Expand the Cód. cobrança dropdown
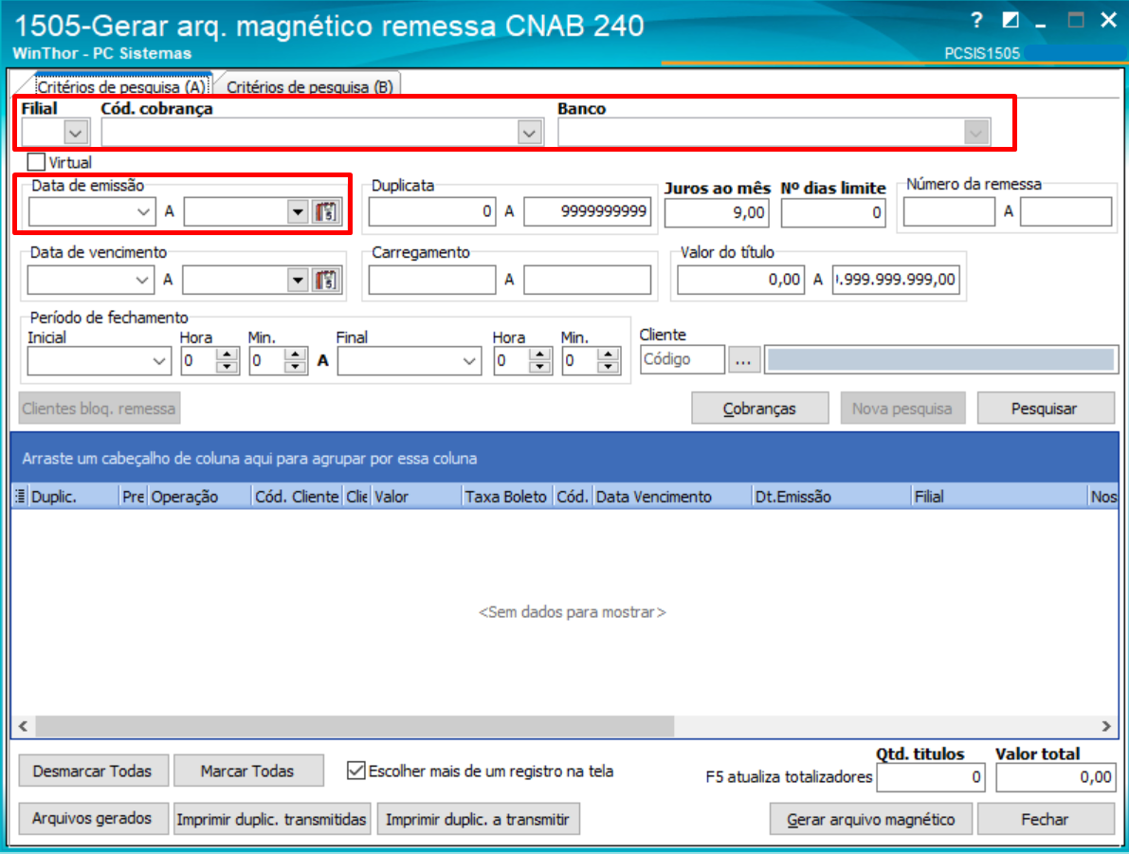This screenshot has height=854, width=1129. pos(529,133)
